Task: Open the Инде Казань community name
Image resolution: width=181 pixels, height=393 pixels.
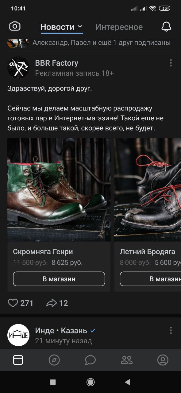Action: [x=61, y=330]
